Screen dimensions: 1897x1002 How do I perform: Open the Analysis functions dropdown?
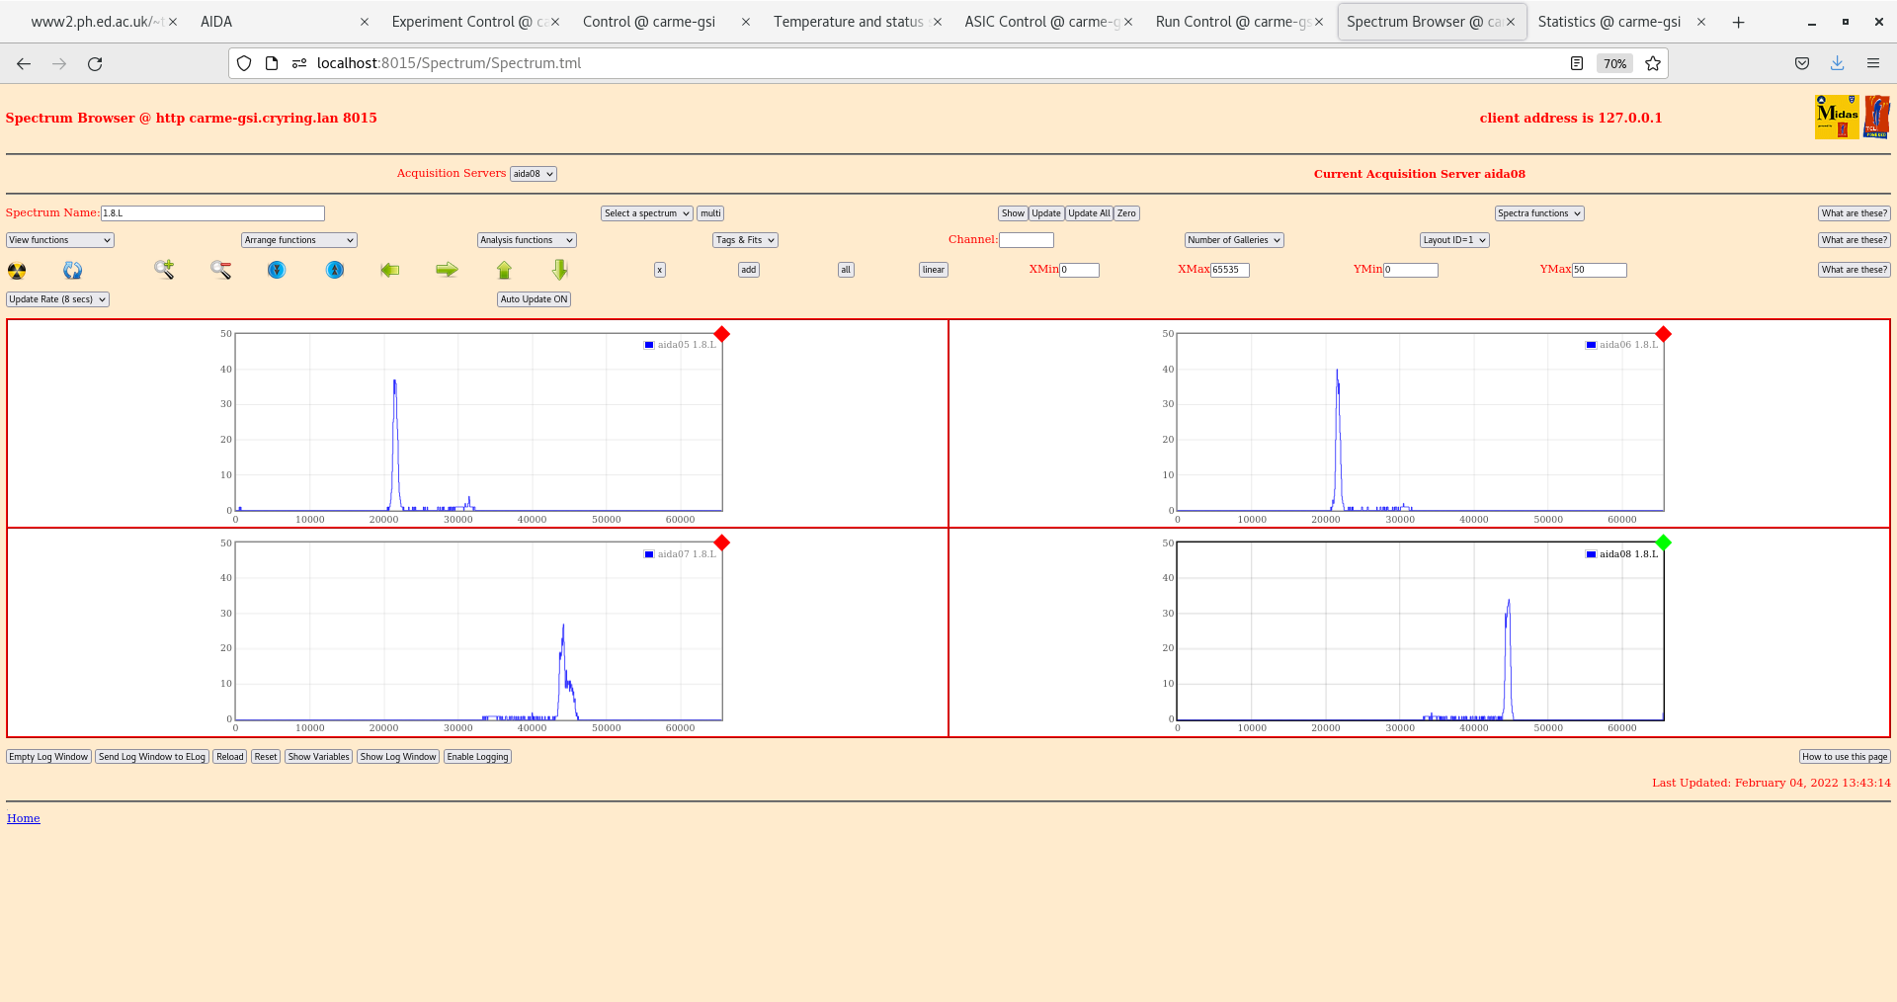[x=527, y=240]
